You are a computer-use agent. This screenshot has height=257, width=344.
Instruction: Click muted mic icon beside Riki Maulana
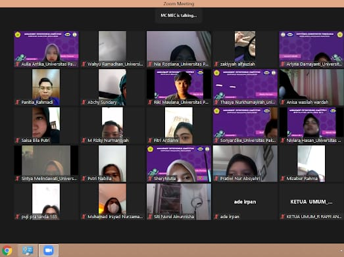click(150, 102)
